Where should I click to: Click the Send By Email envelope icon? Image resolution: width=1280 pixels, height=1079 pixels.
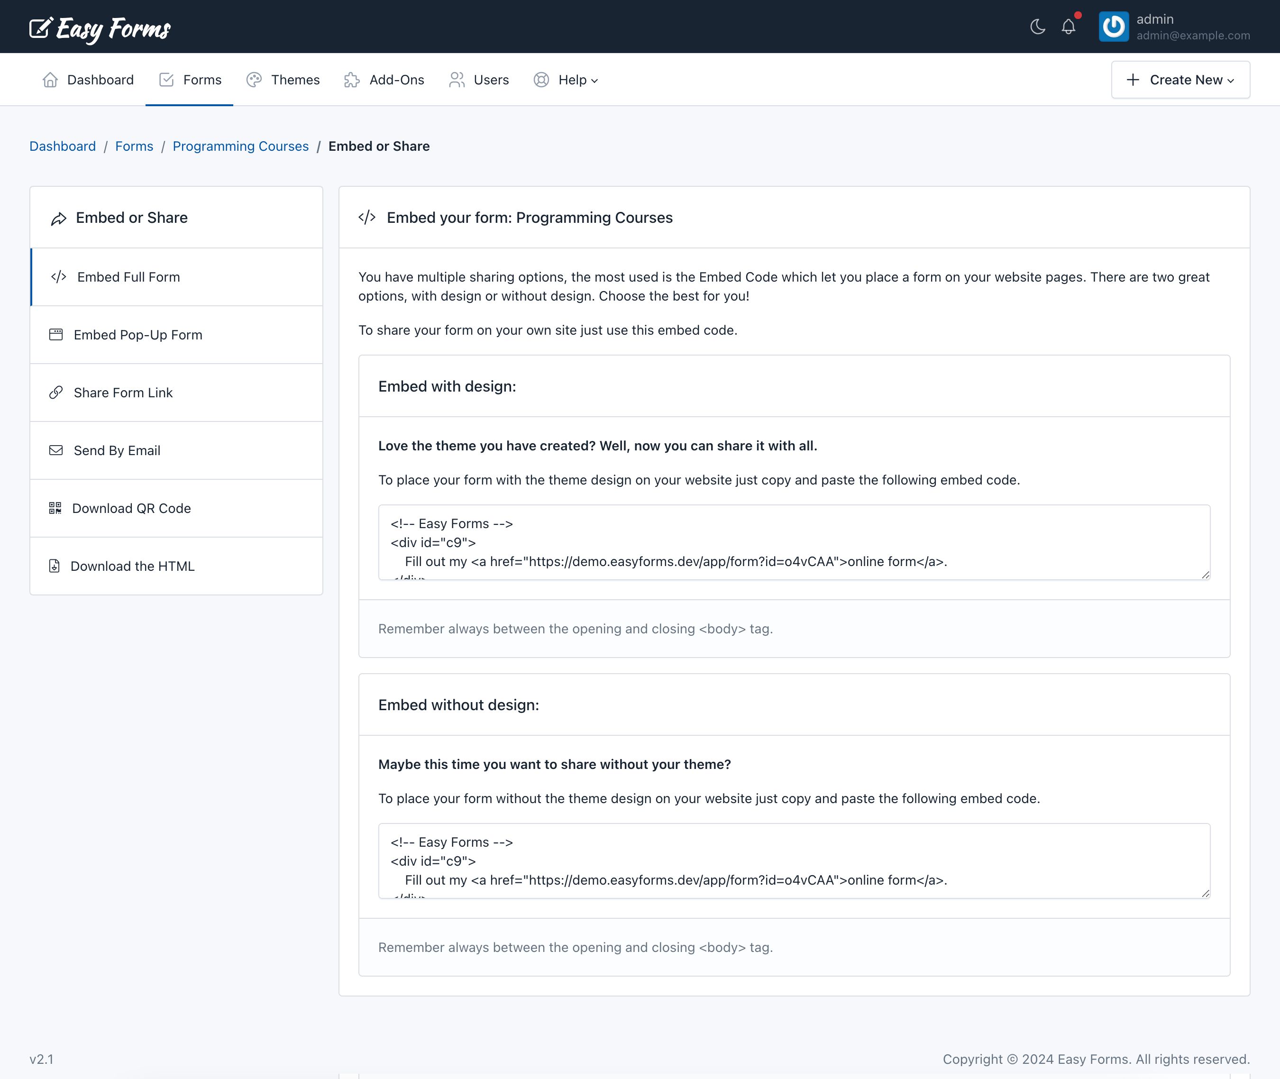click(55, 450)
